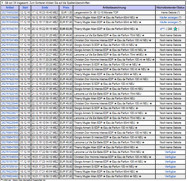Open article link 262767920157
The height and width of the screenshot is (181, 187).
[10, 84]
